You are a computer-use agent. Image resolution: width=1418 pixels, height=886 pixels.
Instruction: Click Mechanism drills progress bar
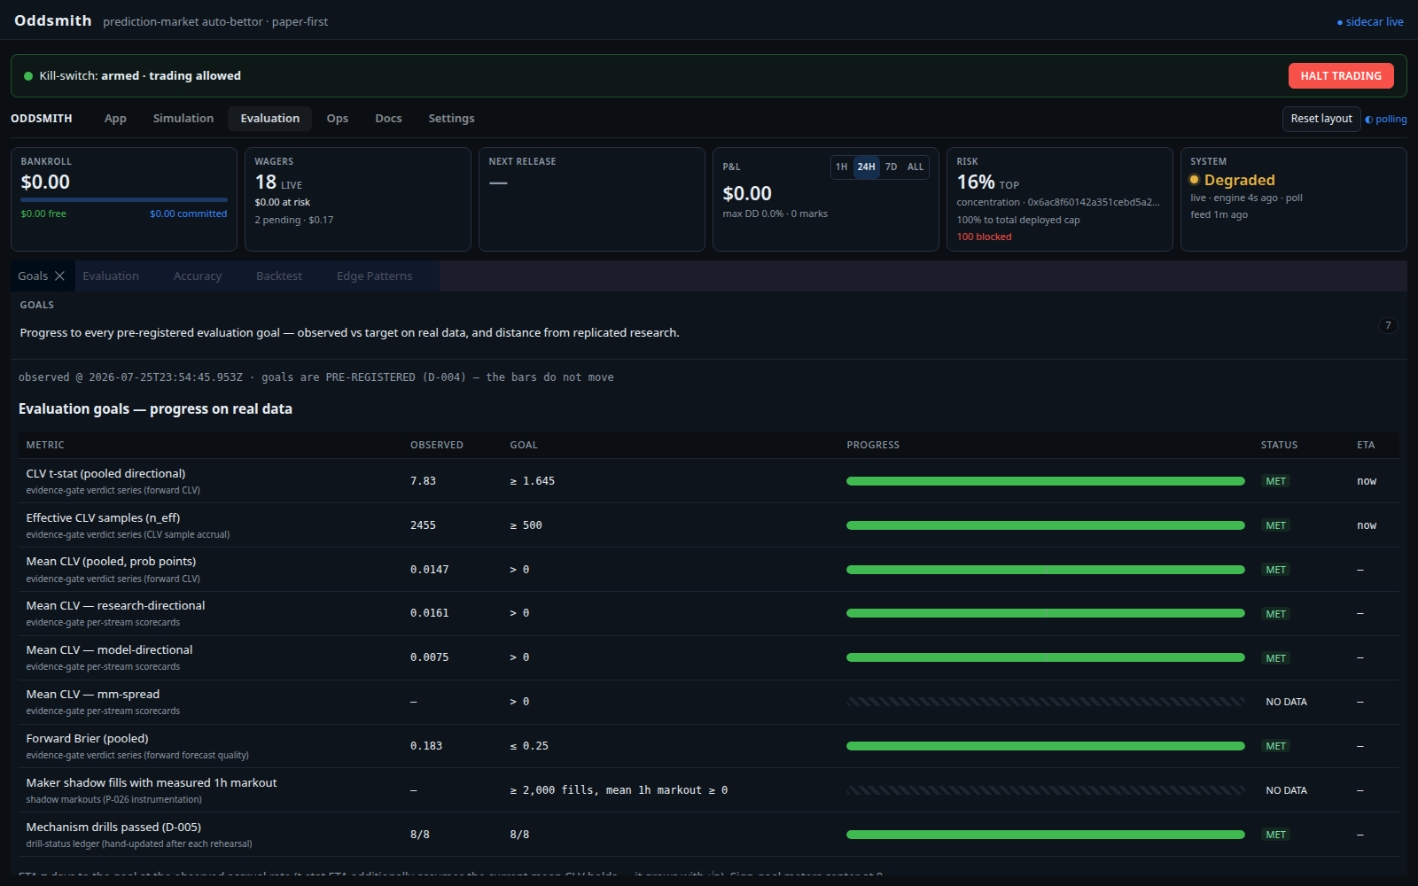[1046, 835]
